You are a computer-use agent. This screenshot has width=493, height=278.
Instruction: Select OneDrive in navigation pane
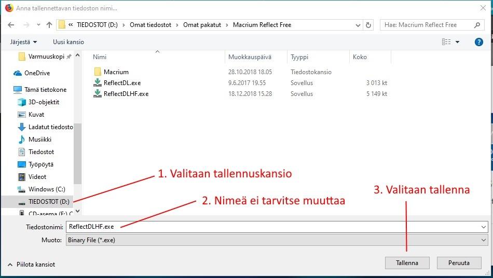37,73
